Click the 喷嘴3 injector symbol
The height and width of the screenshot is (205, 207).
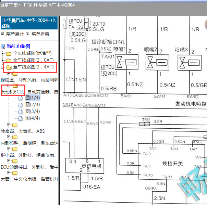(190, 63)
